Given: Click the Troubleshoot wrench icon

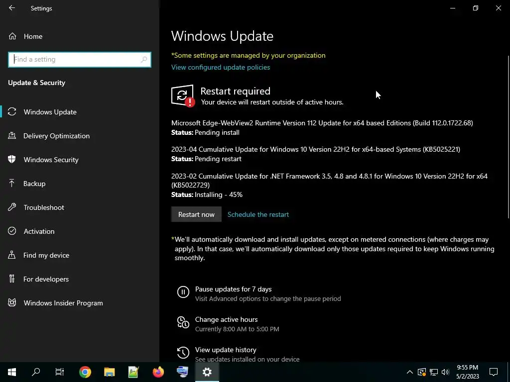Looking at the screenshot, I should coord(12,207).
